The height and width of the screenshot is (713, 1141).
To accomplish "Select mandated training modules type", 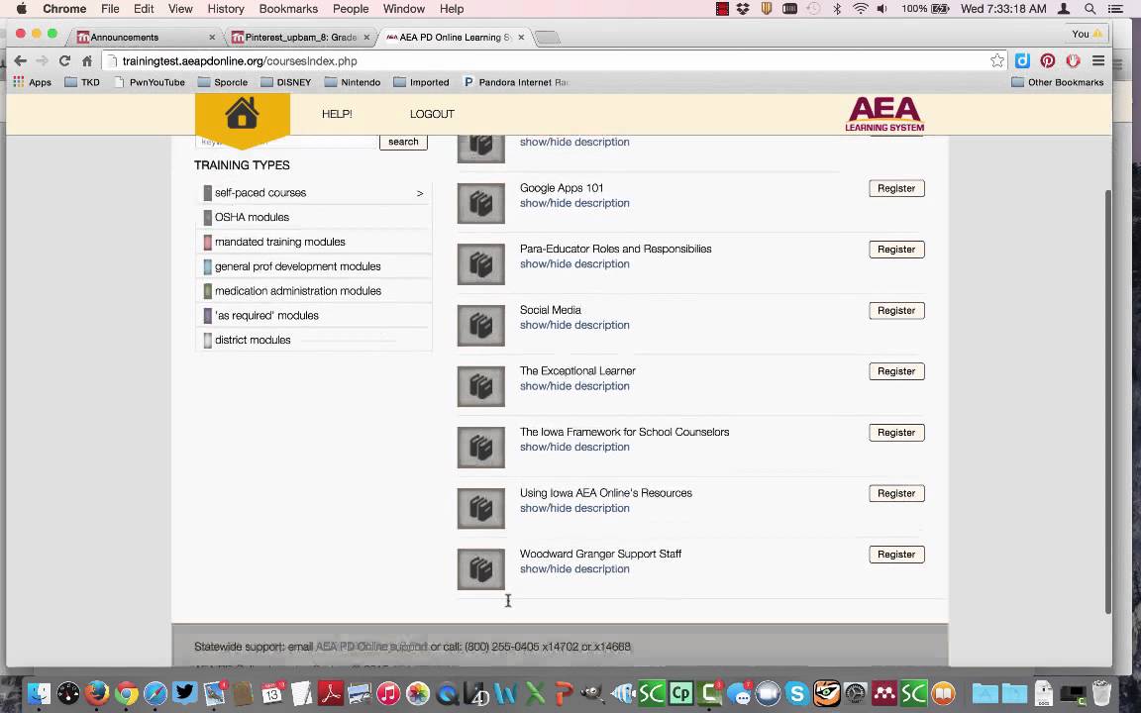I will click(x=314, y=242).
